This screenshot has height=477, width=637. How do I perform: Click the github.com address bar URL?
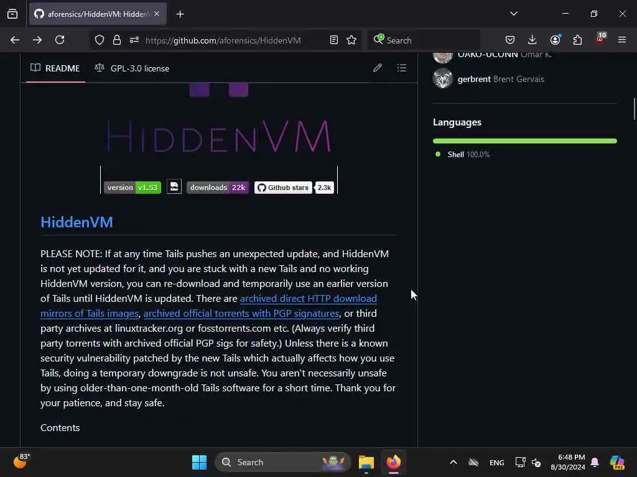point(223,40)
